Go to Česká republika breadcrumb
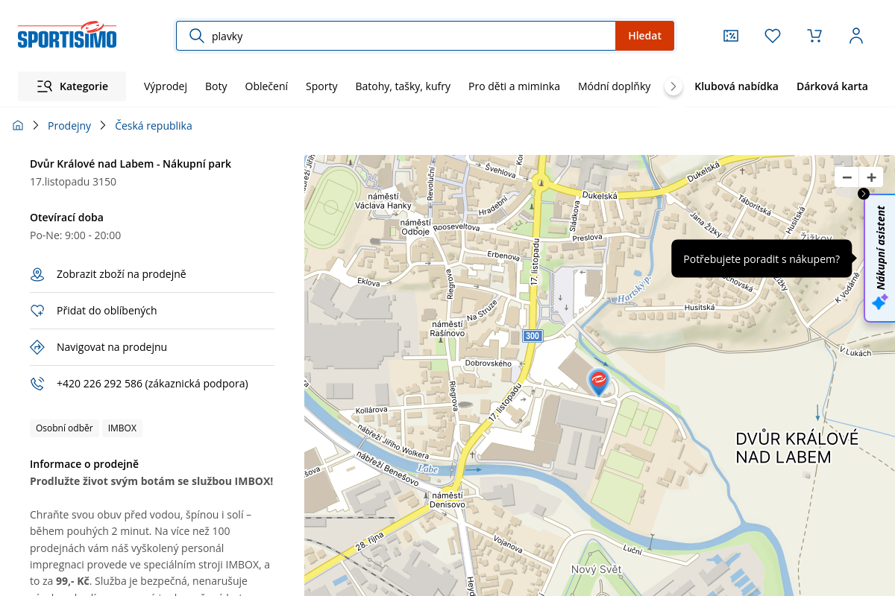Screen dimensions: 895x596 click(154, 126)
